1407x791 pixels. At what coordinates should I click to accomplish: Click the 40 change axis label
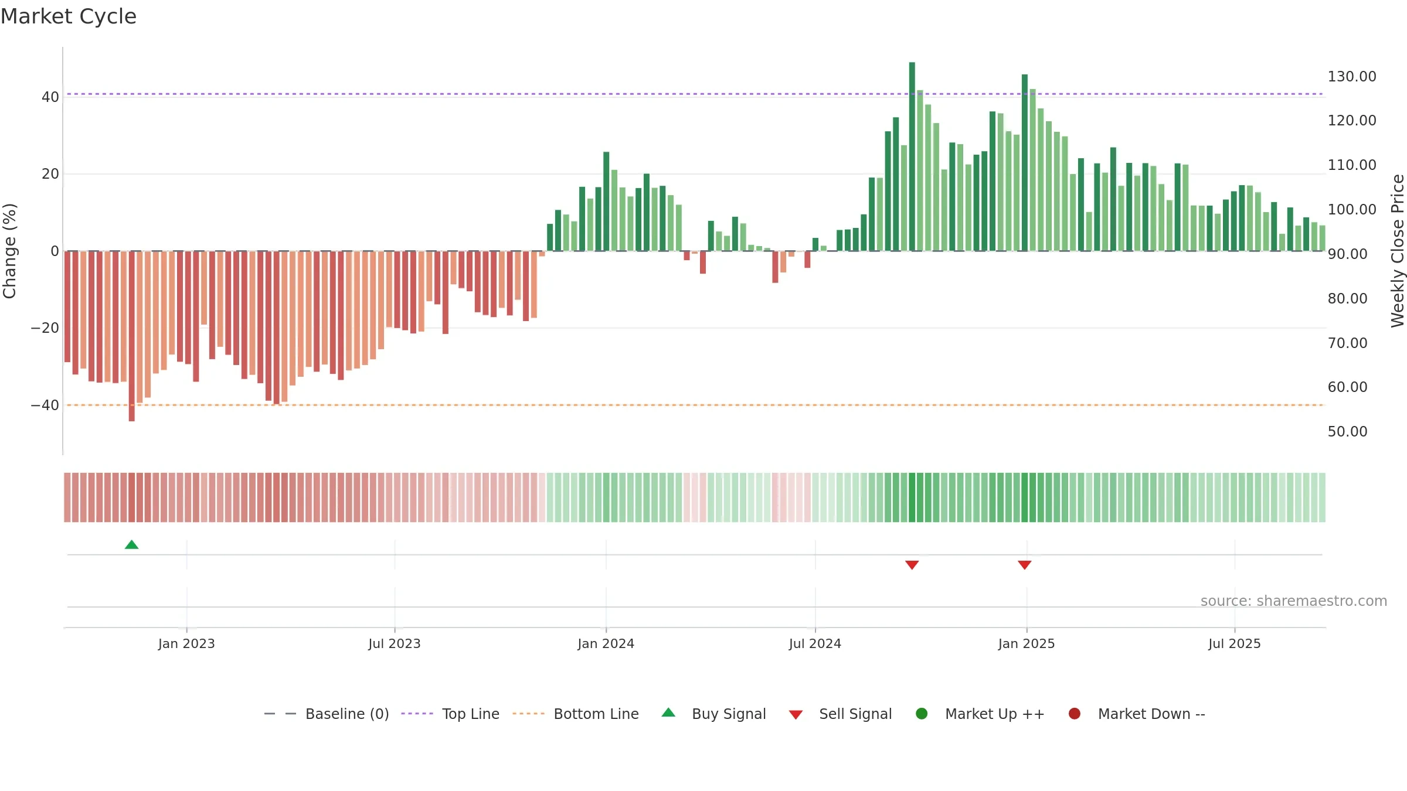tap(50, 97)
